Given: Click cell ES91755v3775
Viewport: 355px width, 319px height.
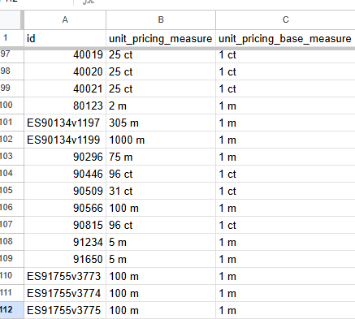Looking at the screenshot, I should tap(65, 310).
